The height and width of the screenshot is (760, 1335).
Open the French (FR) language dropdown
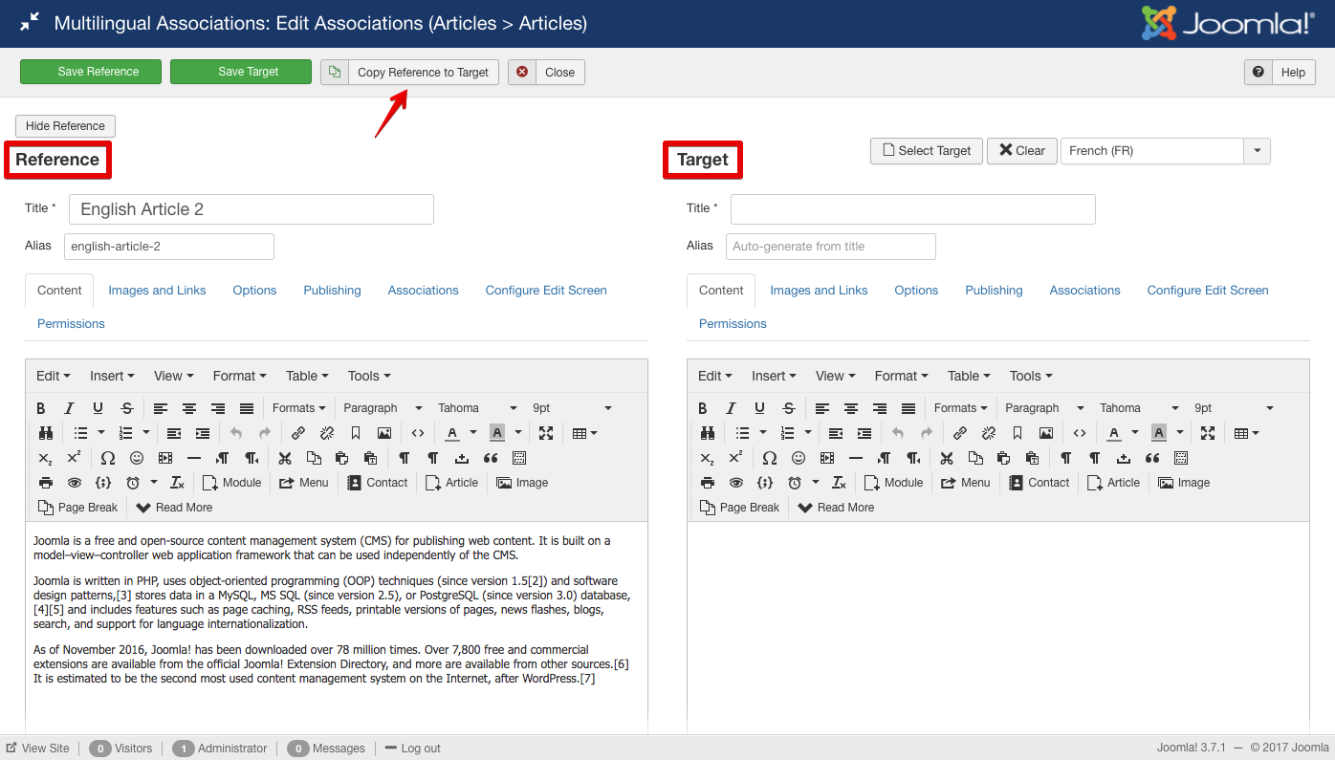click(x=1257, y=151)
